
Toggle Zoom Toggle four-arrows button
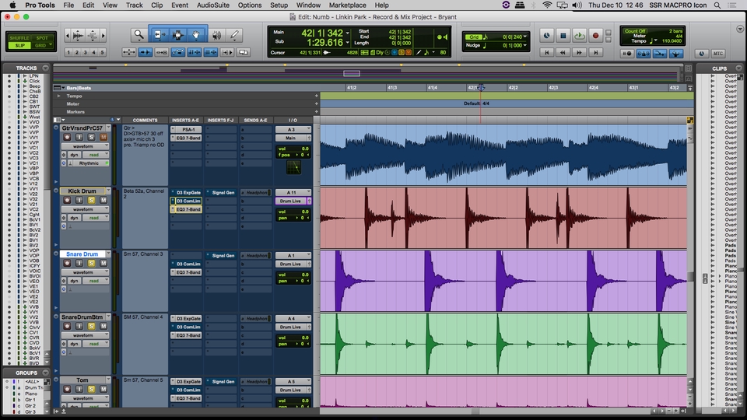pos(129,52)
